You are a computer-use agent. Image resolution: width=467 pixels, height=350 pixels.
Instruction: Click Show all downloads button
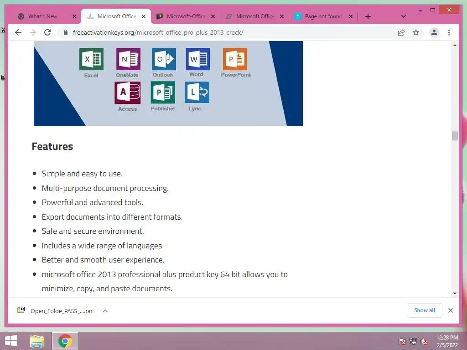tap(425, 310)
